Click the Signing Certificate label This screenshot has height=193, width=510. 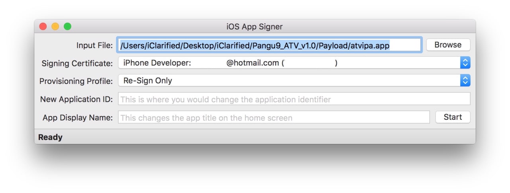pyautogui.click(x=77, y=63)
